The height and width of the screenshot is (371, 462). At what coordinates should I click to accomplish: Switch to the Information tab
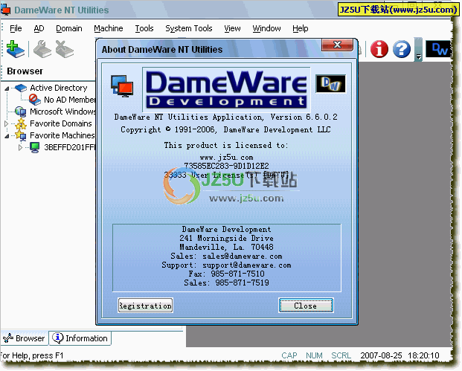tap(80, 338)
